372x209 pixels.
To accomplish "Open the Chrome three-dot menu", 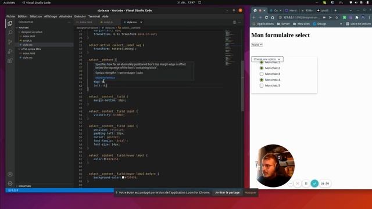I will 369,17.
